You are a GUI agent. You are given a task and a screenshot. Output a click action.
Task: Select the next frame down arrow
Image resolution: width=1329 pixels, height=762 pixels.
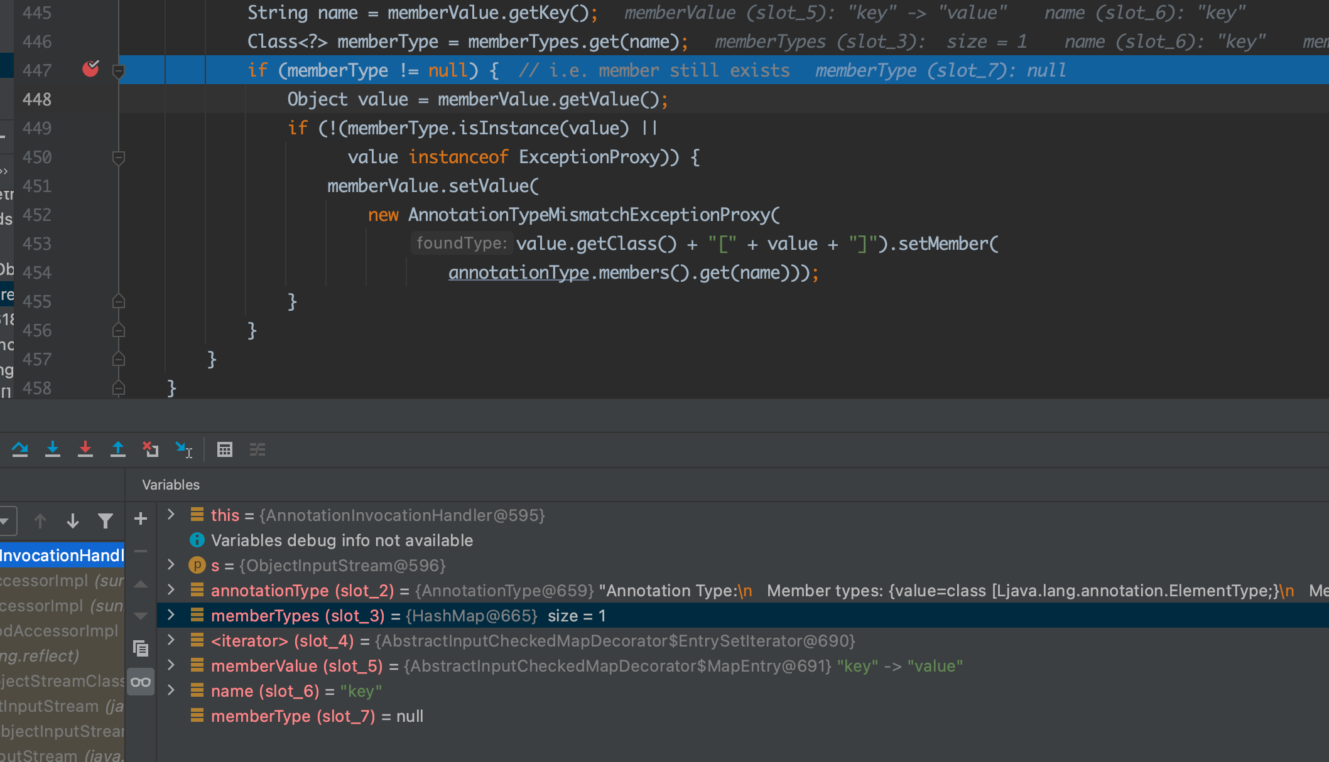coord(73,521)
